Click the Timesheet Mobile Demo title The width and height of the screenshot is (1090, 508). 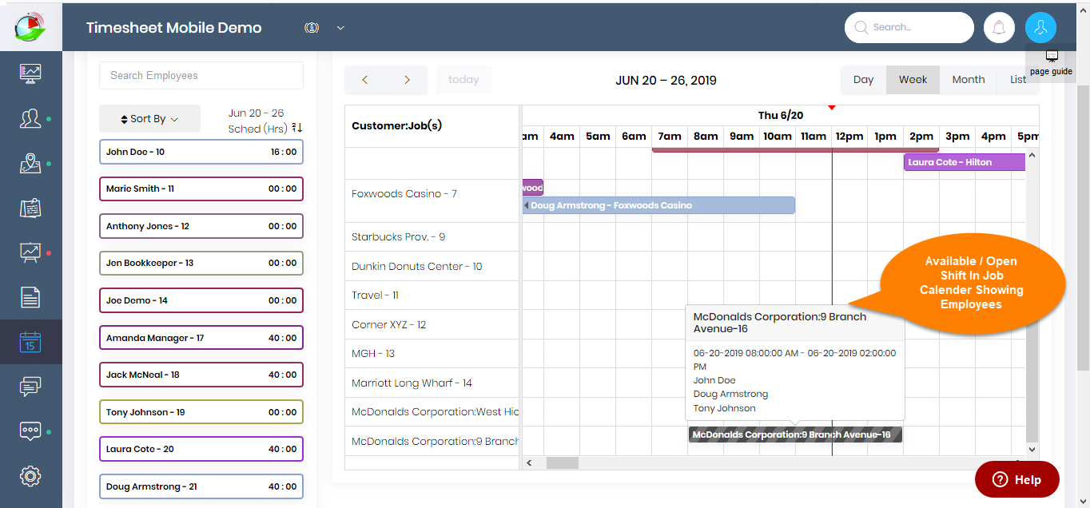[x=173, y=27]
